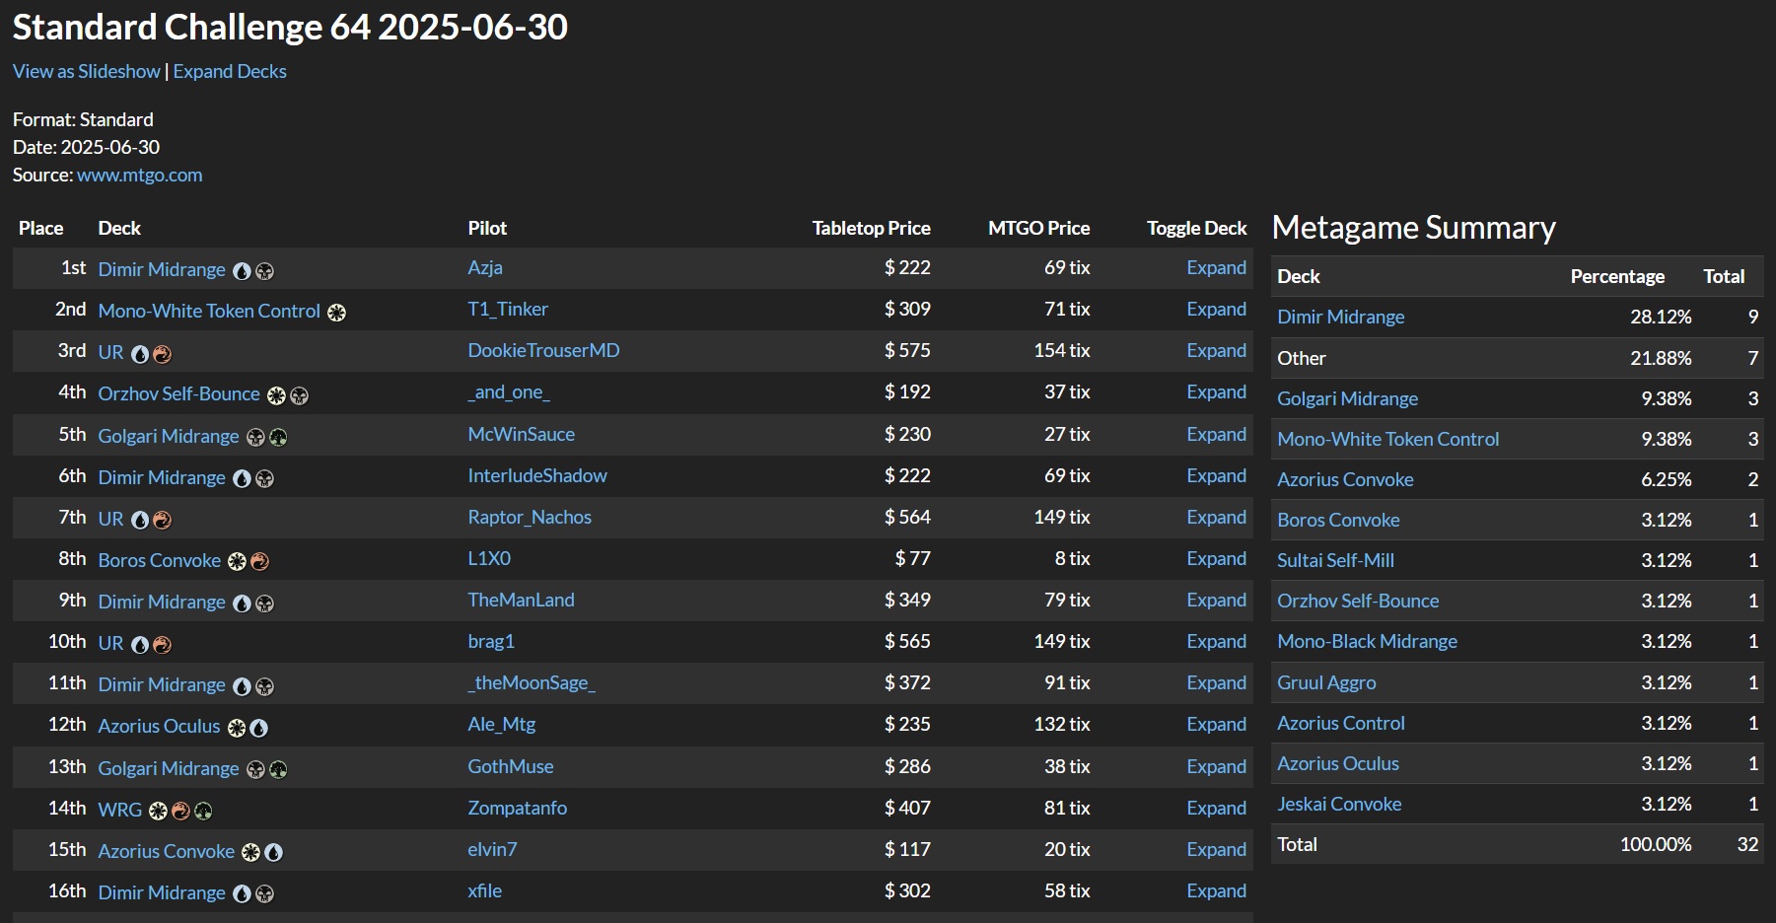Click the Pilot column header
Image resolution: width=1776 pixels, height=923 pixels.
pyautogui.click(x=487, y=229)
